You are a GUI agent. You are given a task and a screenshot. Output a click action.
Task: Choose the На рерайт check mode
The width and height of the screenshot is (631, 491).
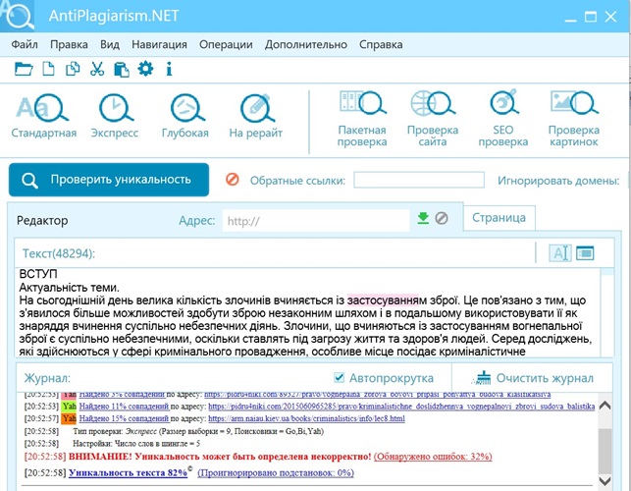coord(256,116)
